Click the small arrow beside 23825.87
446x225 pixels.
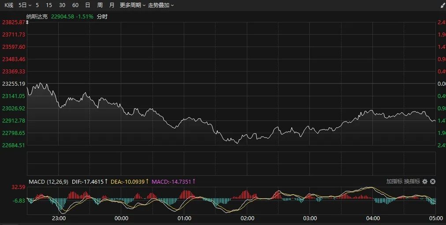27,22
